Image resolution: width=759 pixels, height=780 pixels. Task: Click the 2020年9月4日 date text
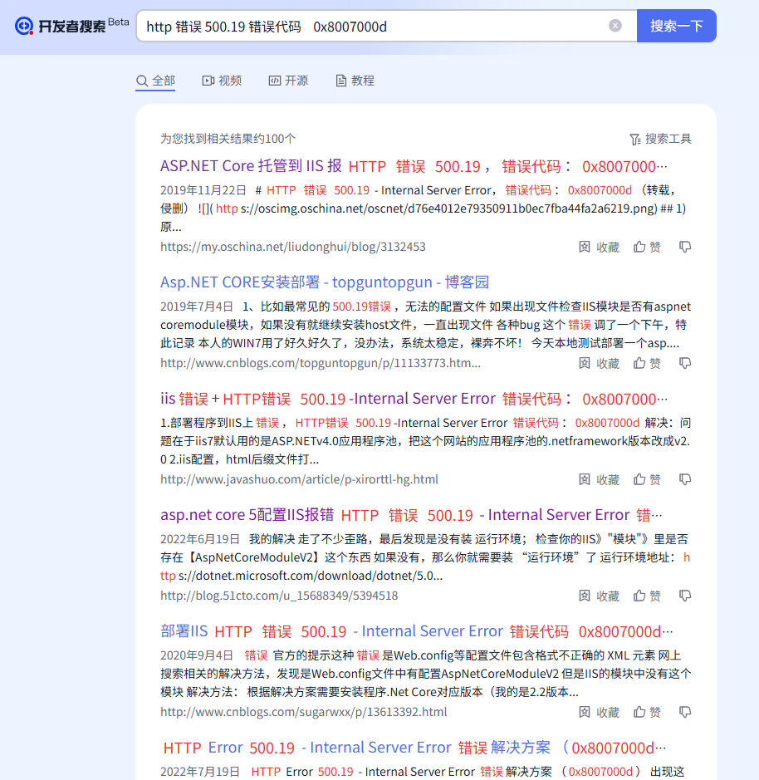pyautogui.click(x=197, y=655)
